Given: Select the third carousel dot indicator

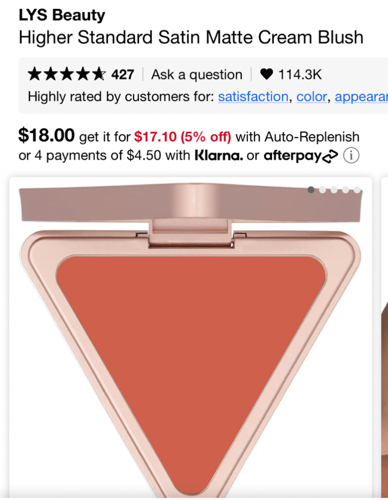Looking at the screenshot, I should tap(334, 190).
